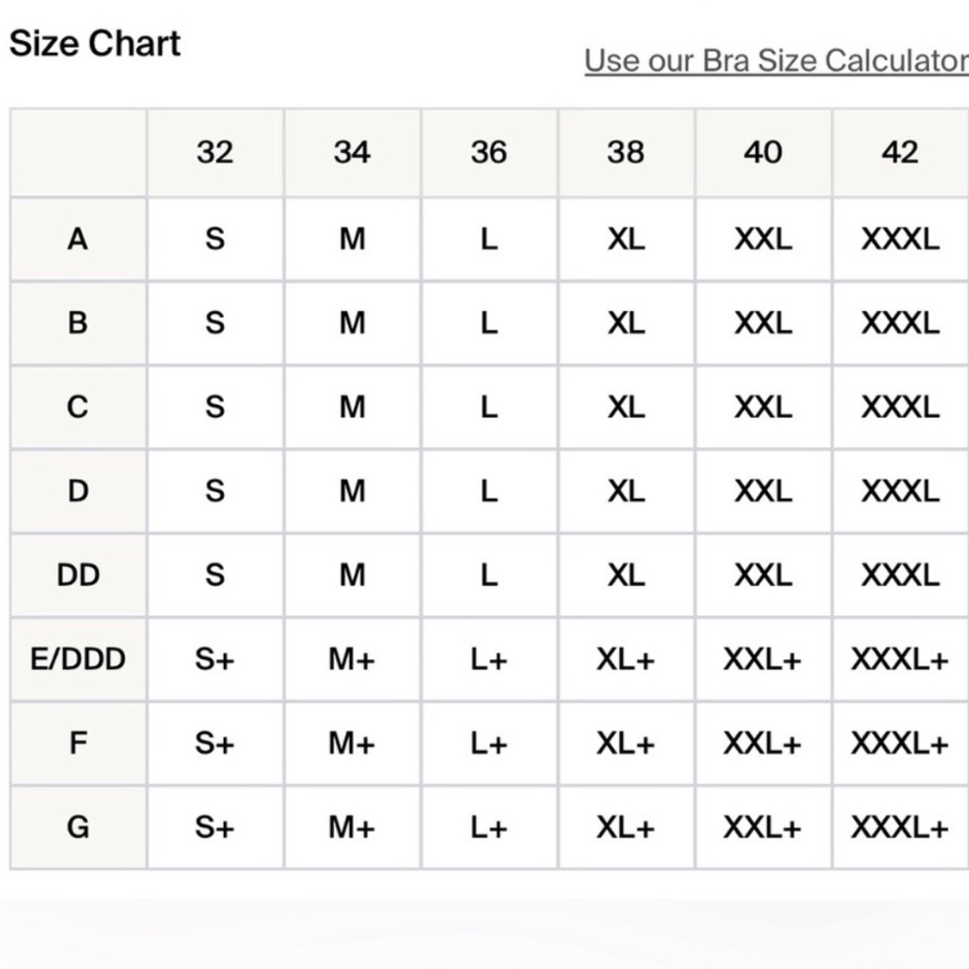Select the B cup row label
Image resolution: width=969 pixels, height=969 pixels.
[78, 324]
